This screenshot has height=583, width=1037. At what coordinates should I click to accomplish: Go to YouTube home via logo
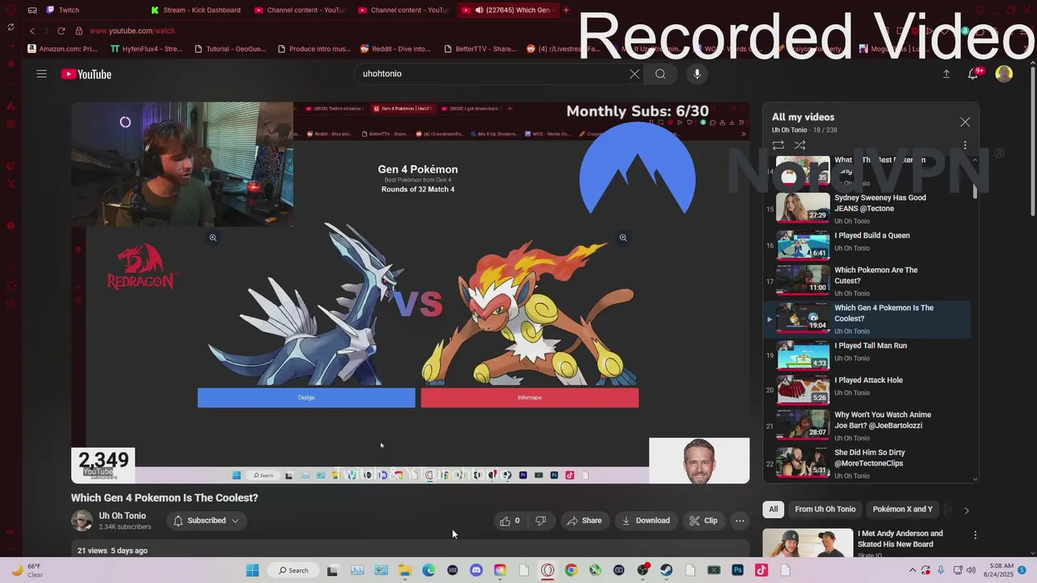click(86, 74)
